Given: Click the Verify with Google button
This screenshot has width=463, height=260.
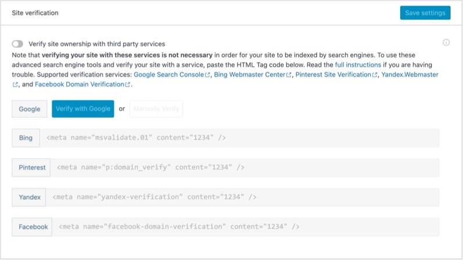Looking at the screenshot, I should 83,109.
